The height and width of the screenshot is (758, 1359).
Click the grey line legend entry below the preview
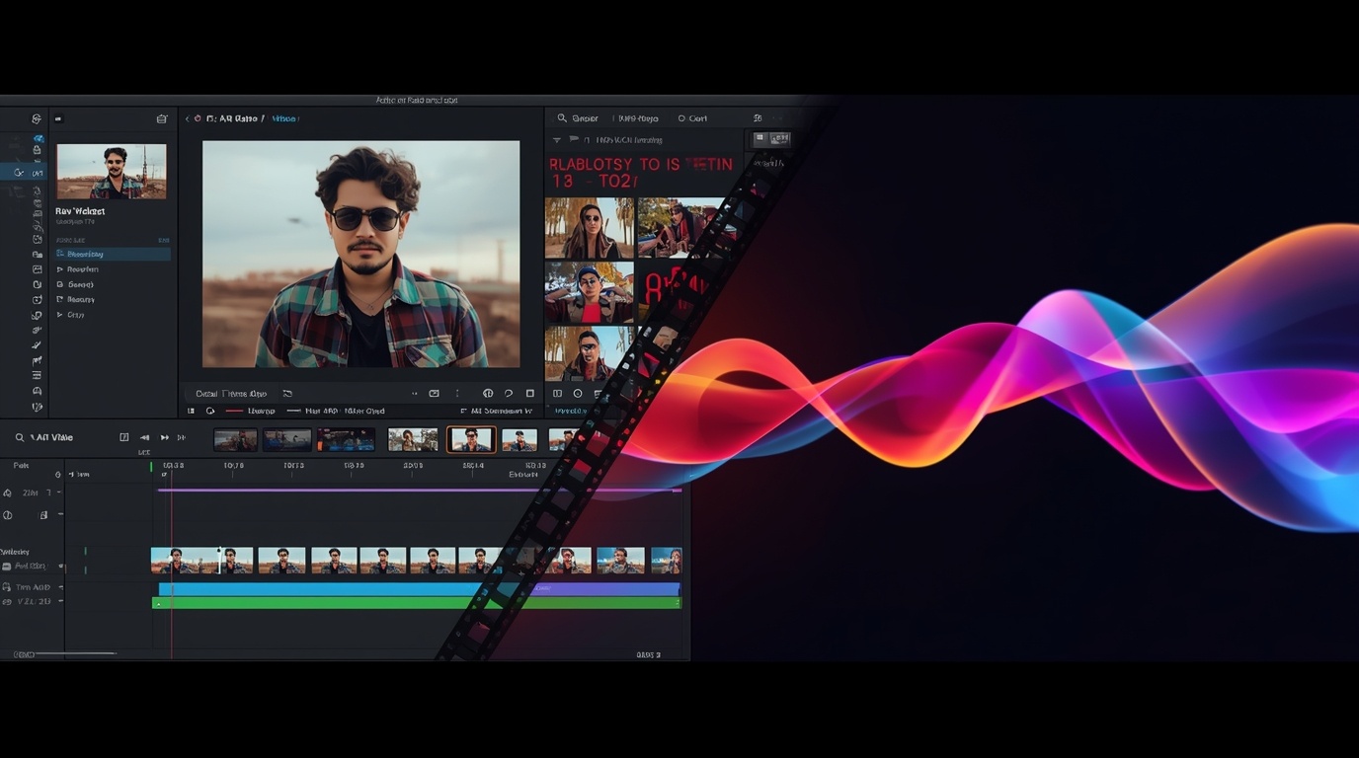pyautogui.click(x=336, y=411)
